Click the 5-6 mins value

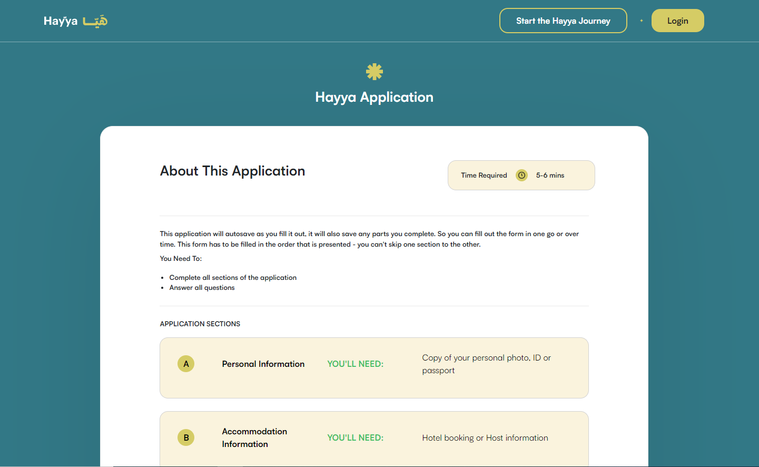click(550, 175)
